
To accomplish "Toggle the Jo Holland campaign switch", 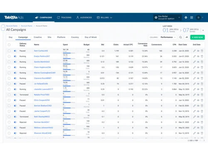I will tap(15, 84).
